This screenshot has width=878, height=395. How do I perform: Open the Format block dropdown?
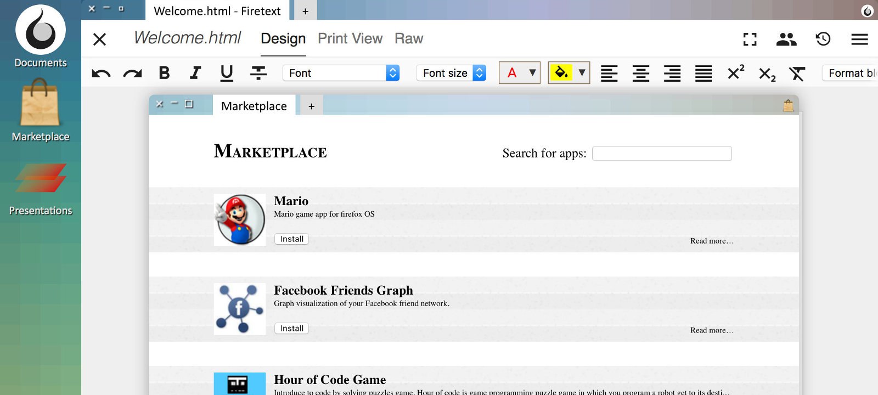[x=850, y=73]
